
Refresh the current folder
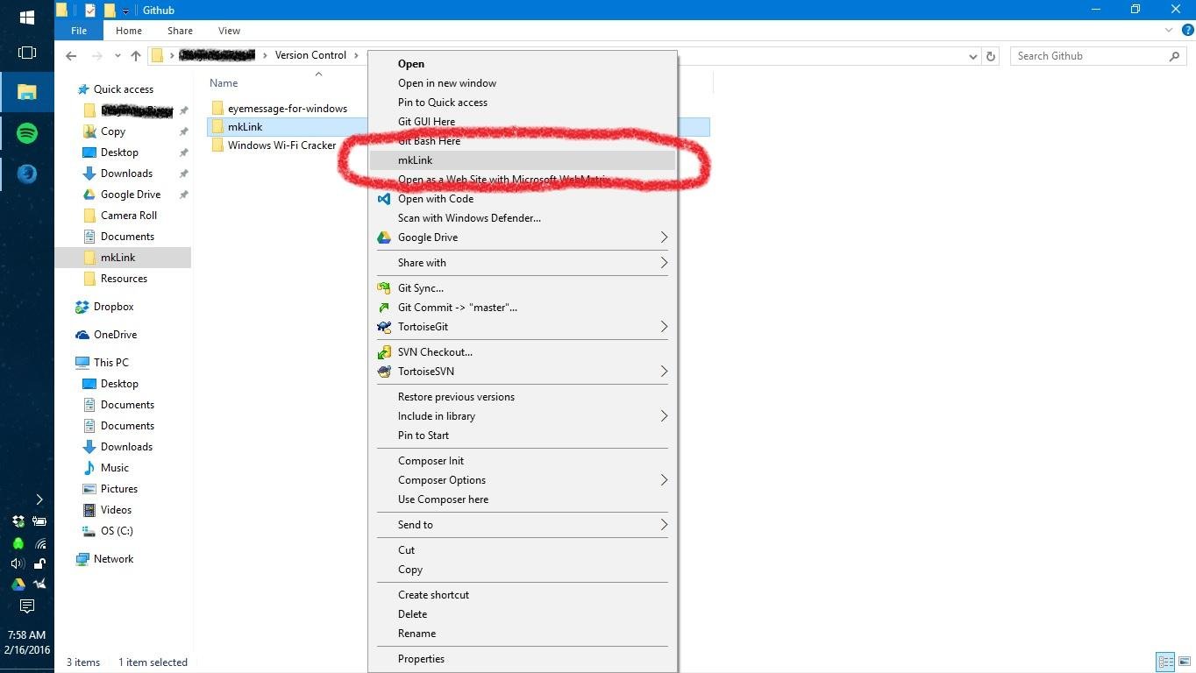tap(990, 55)
